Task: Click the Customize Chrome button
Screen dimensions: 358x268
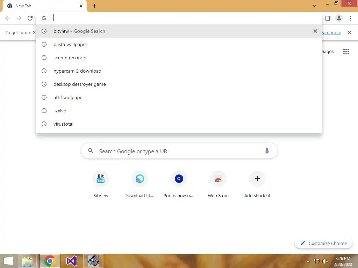Action: [x=323, y=243]
